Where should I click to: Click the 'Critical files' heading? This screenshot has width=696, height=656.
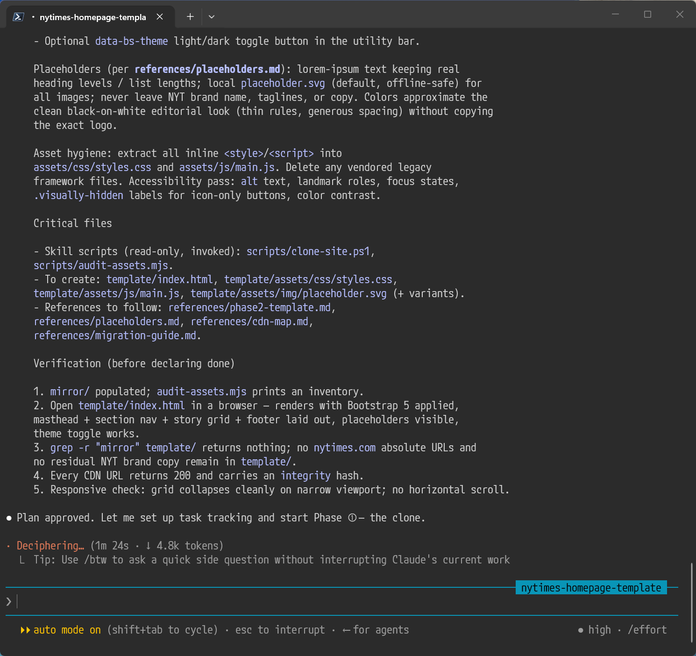click(73, 223)
